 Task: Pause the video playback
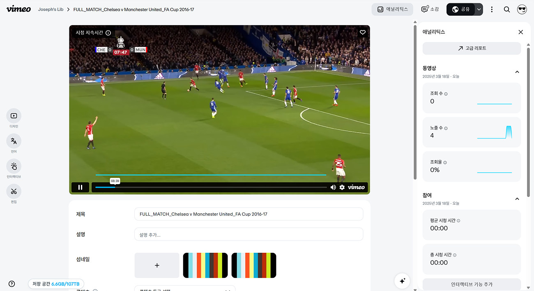click(80, 187)
